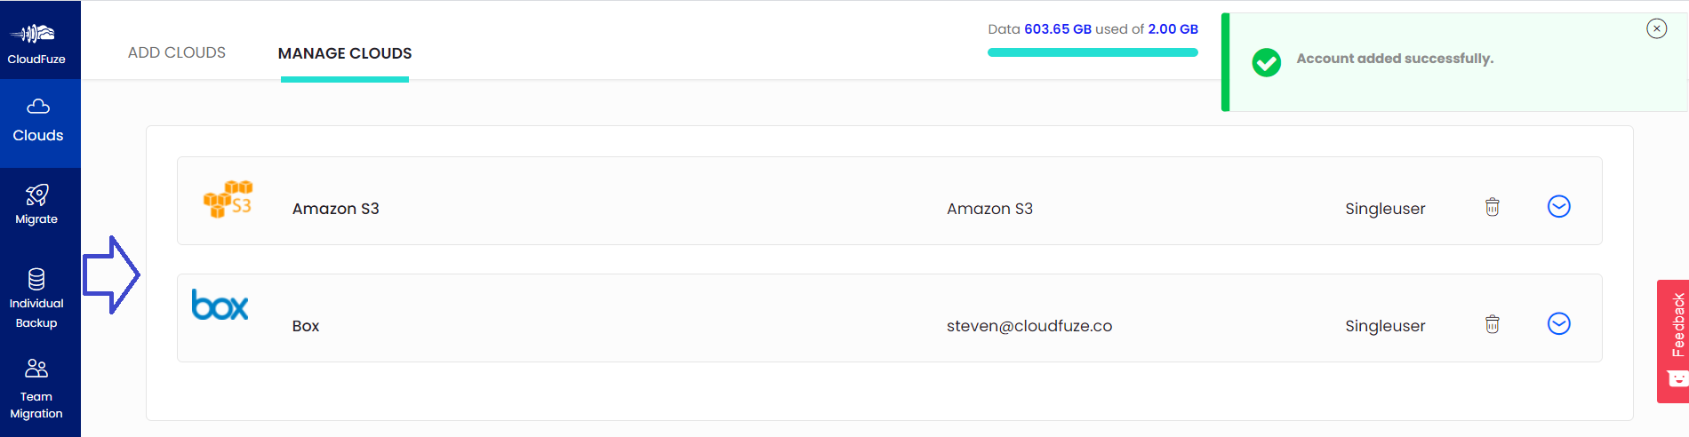Expand the Amazon S3 row details
The height and width of the screenshot is (437, 1689).
click(x=1559, y=206)
